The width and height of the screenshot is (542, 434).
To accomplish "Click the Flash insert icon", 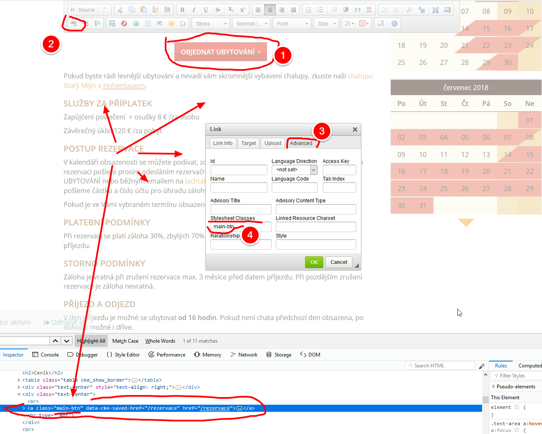I will tap(124, 23).
